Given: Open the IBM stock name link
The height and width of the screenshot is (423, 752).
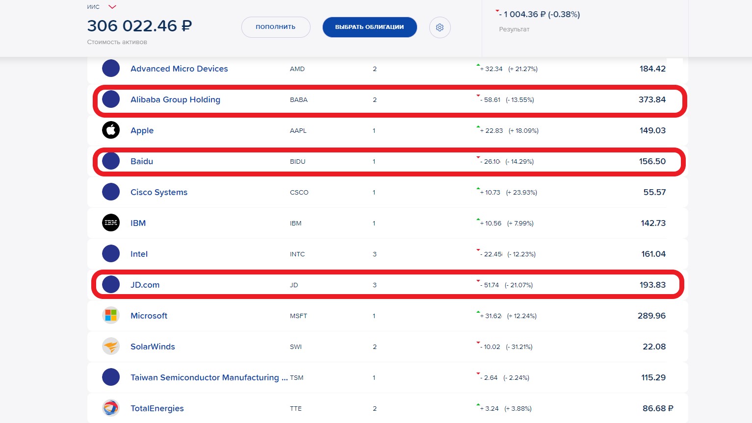Looking at the screenshot, I should click(x=138, y=223).
